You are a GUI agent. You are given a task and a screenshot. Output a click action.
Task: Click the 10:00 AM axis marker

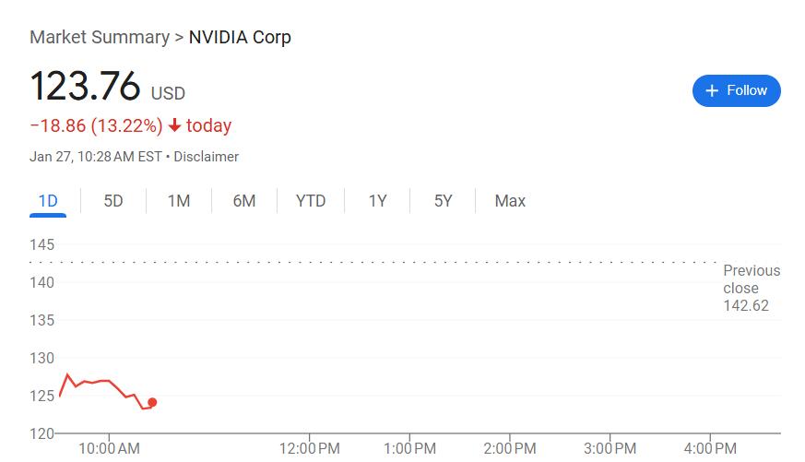109,449
